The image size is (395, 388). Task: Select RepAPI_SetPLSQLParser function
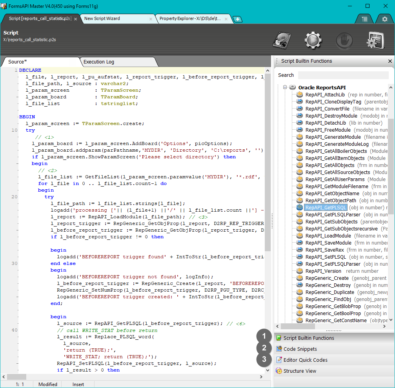click(x=333, y=264)
